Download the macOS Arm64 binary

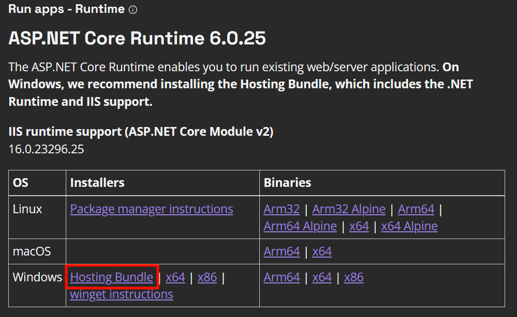click(282, 251)
